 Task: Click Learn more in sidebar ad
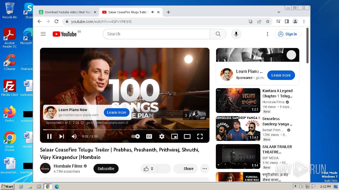pyautogui.click(x=281, y=75)
